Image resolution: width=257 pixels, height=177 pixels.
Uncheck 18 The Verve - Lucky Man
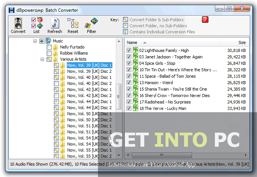click(129, 108)
